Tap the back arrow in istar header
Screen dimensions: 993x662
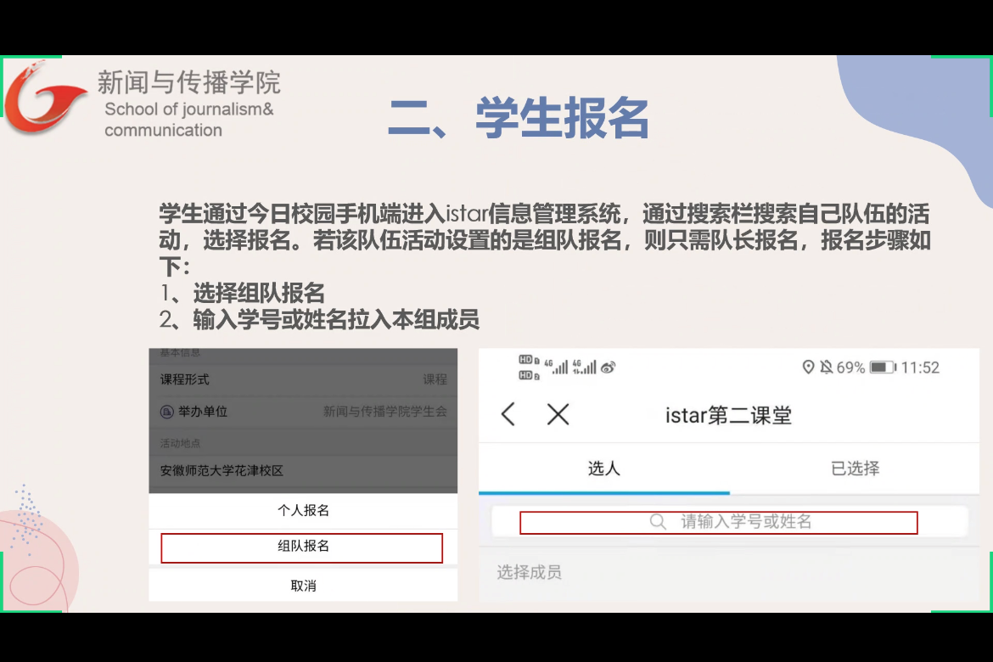click(508, 414)
